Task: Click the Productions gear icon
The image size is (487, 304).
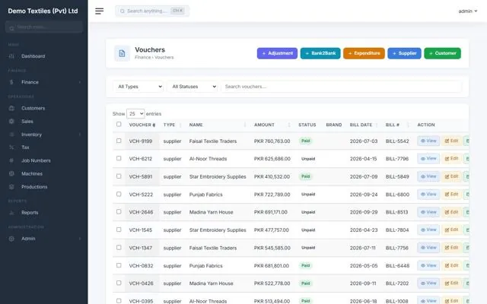Action: point(11,187)
